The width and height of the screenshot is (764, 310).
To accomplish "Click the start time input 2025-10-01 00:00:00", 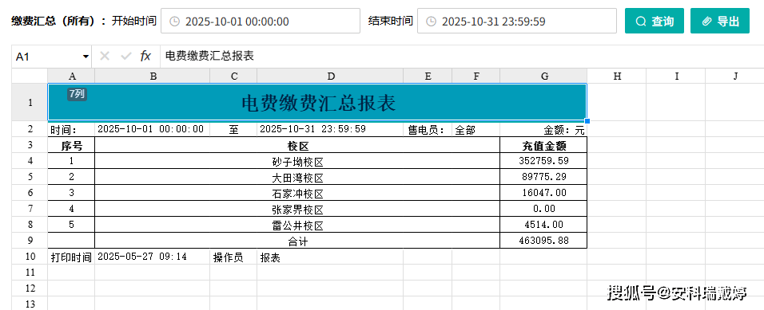I will pyautogui.click(x=261, y=21).
